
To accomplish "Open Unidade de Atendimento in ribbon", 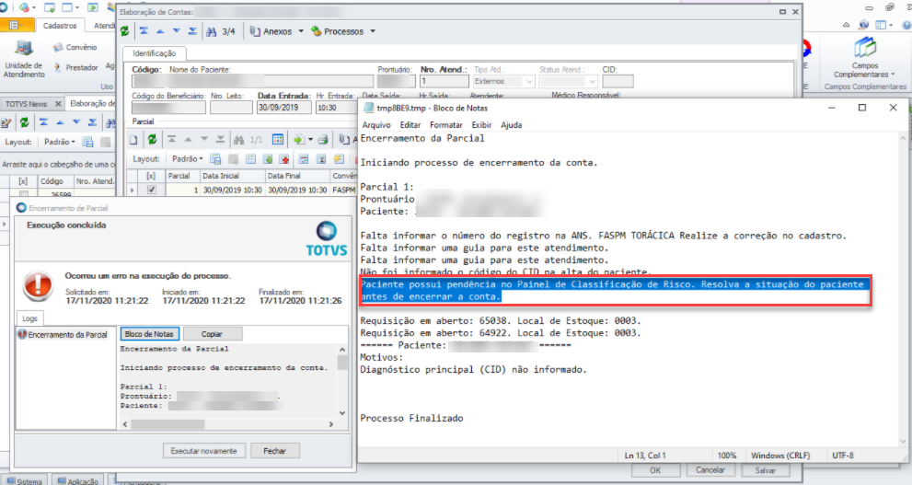I will pos(24,59).
